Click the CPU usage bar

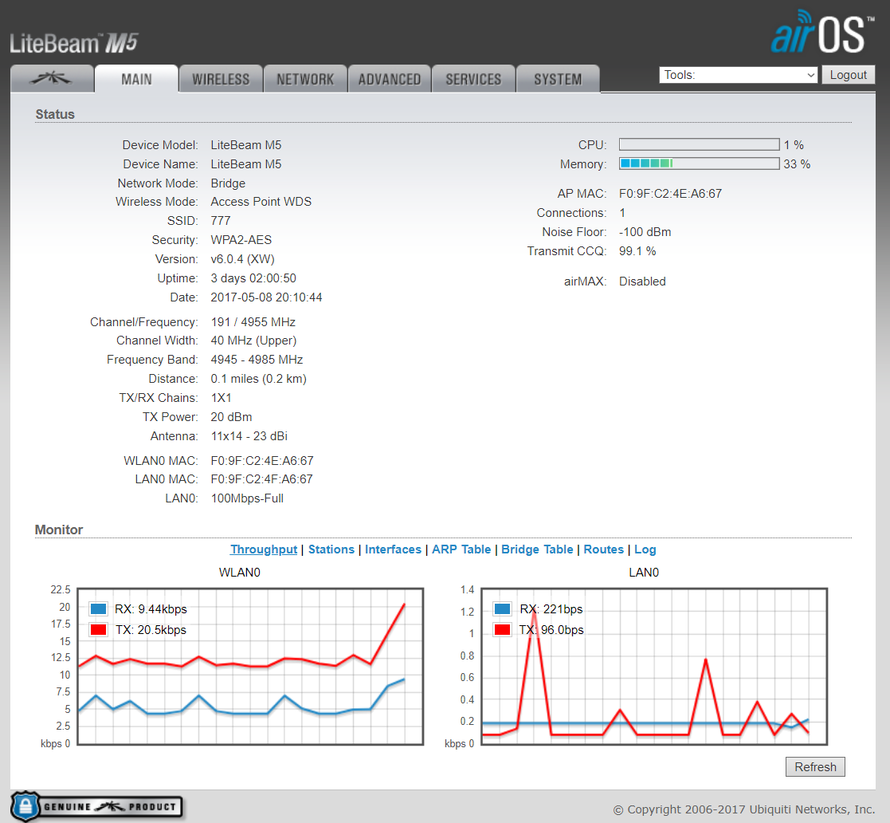(699, 144)
